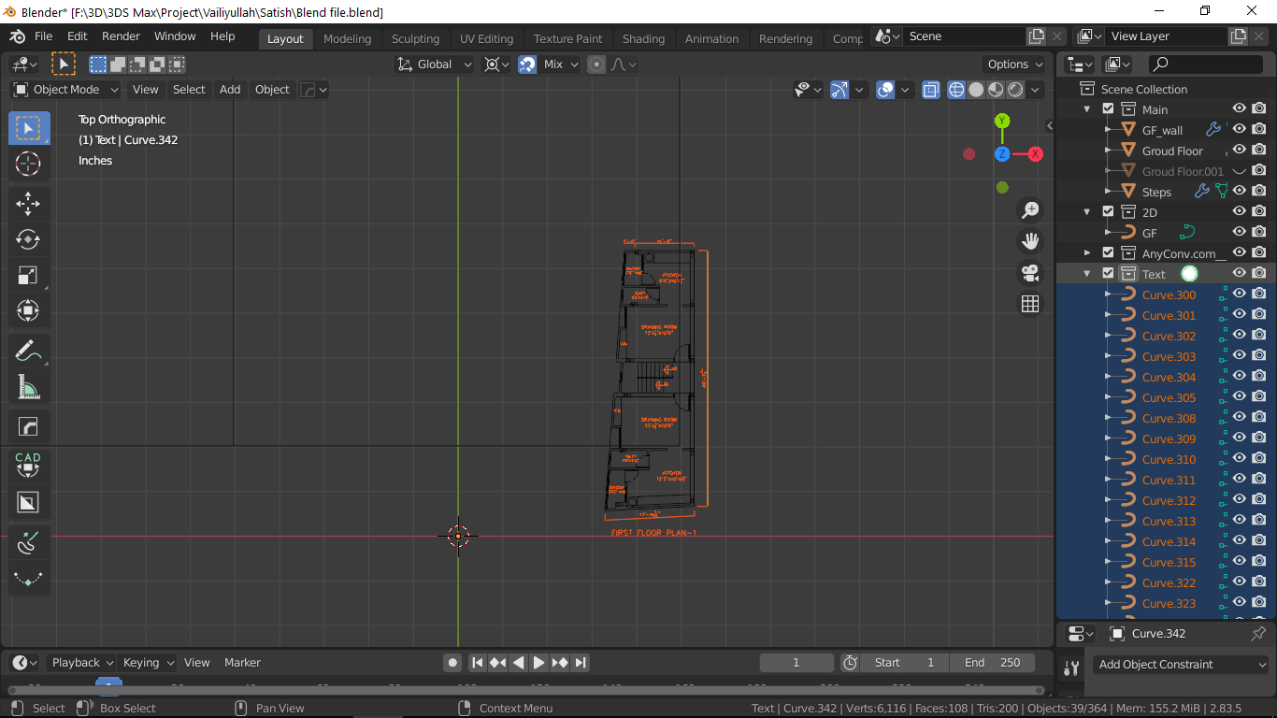Screen dimensions: 1277x718
Task: Click the Add menu in viewport header
Action: (230, 90)
